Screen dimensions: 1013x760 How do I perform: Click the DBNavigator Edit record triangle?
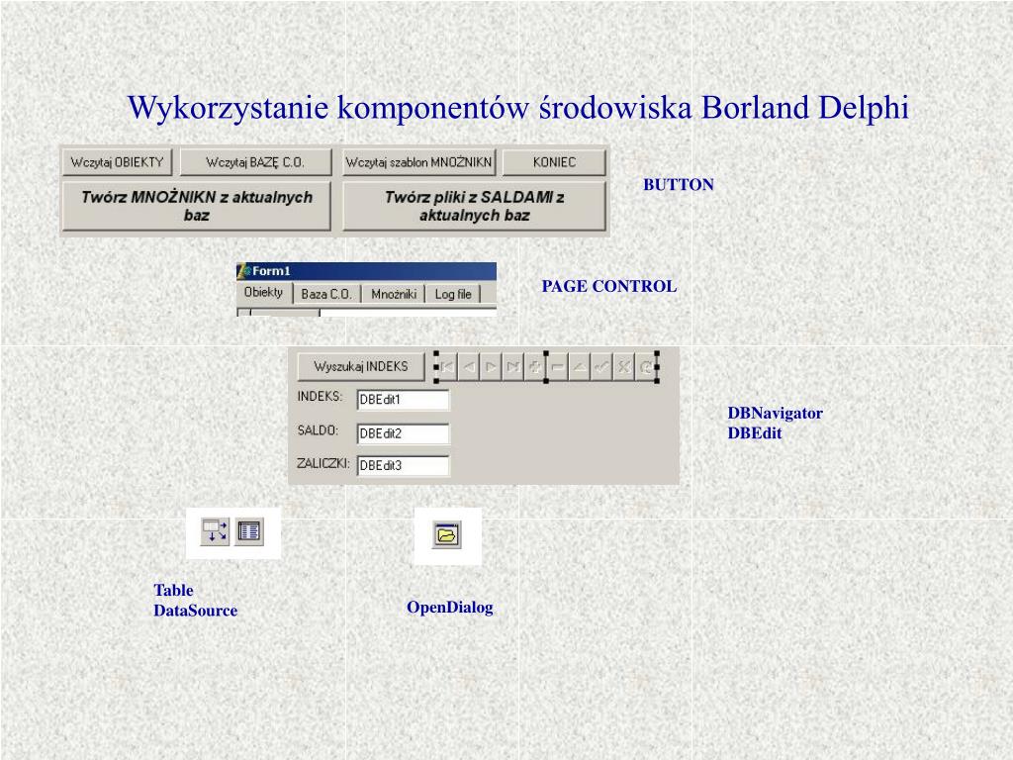coord(580,367)
